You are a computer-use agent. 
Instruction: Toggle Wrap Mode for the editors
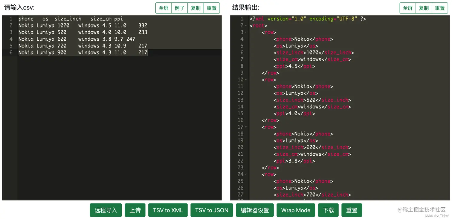(x=296, y=210)
